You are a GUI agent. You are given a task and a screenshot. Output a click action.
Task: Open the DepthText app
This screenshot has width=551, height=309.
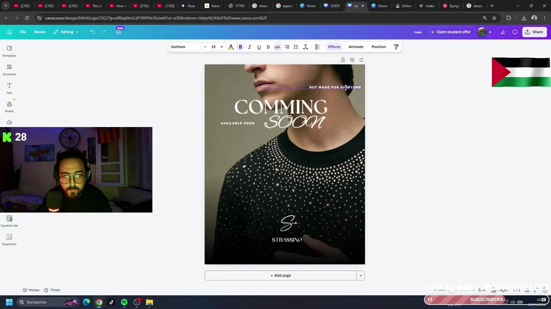(9, 239)
